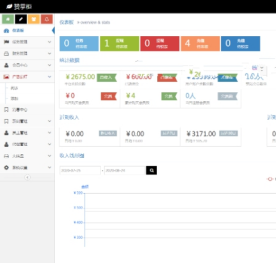Viewport: 276px width, 263px height.
Task: Collapse the sidebar with the bottom arrow icon
Action: (x=27, y=177)
